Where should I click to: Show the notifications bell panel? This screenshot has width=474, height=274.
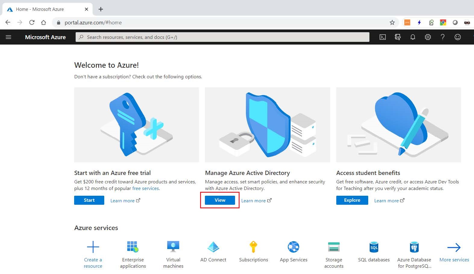pos(413,37)
